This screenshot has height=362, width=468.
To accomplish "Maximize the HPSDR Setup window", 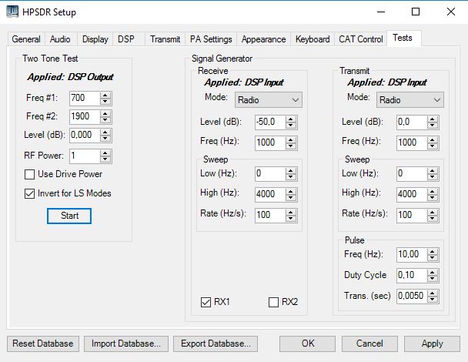I will click(x=416, y=12).
